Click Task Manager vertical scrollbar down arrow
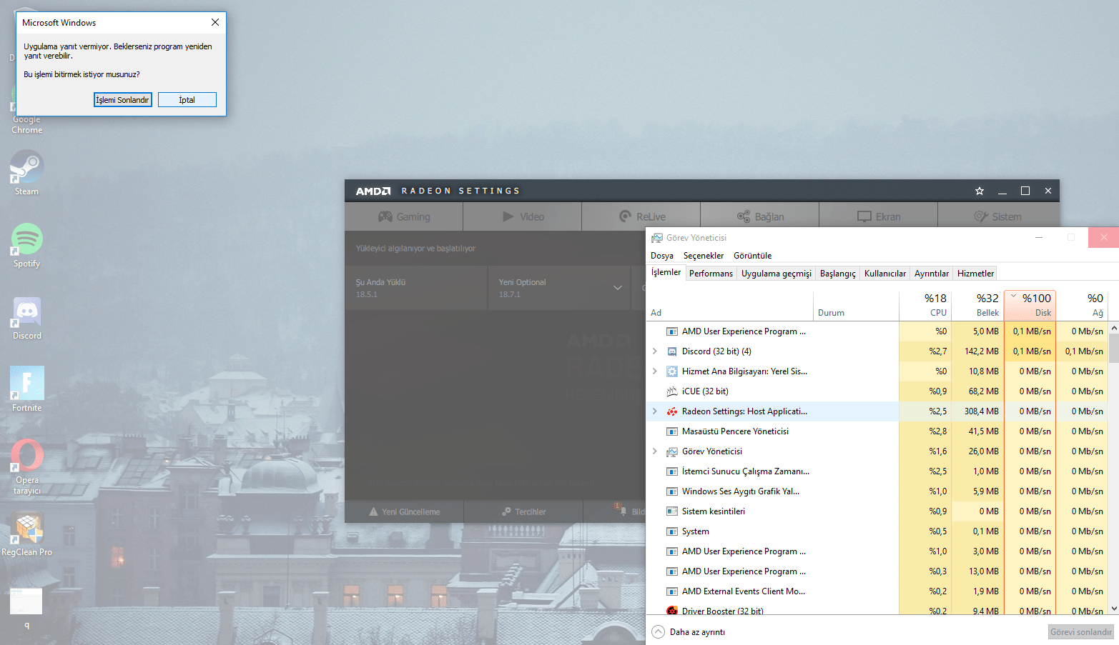This screenshot has height=645, width=1119. click(1113, 609)
